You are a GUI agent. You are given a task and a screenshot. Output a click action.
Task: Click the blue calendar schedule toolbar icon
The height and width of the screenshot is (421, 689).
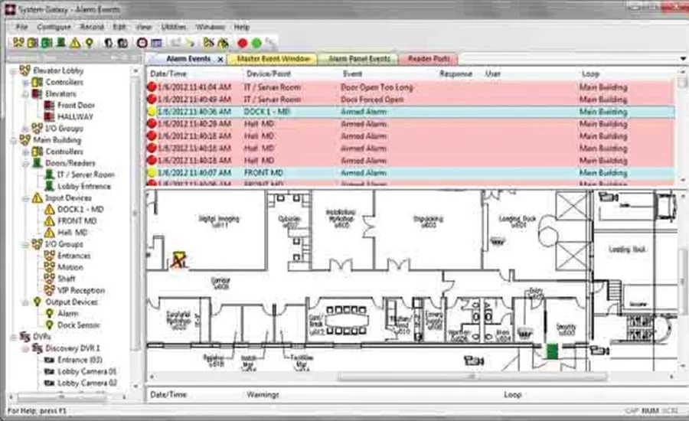tap(156, 43)
